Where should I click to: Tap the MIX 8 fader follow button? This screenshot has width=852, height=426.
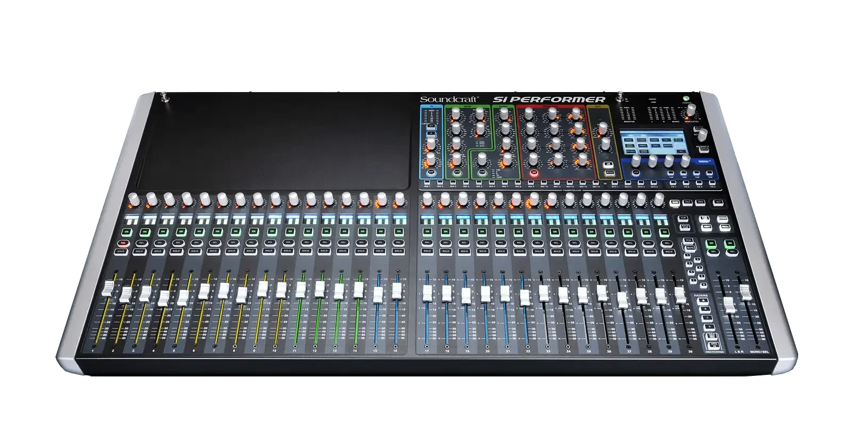click(x=518, y=182)
